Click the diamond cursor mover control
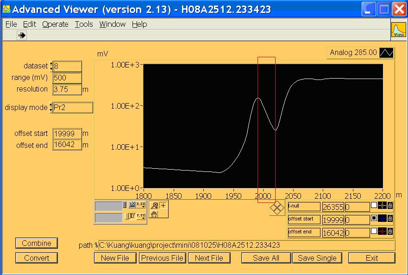 coord(277,208)
